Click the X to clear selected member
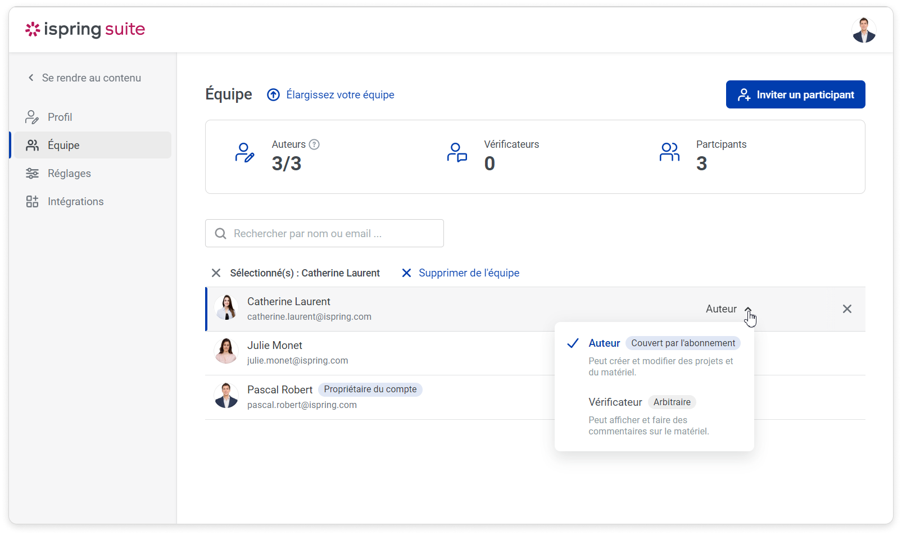 point(216,273)
